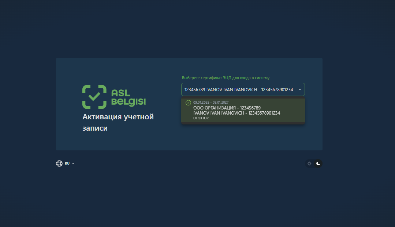Click the chevron next to RU
395x227 pixels.
(x=73, y=163)
